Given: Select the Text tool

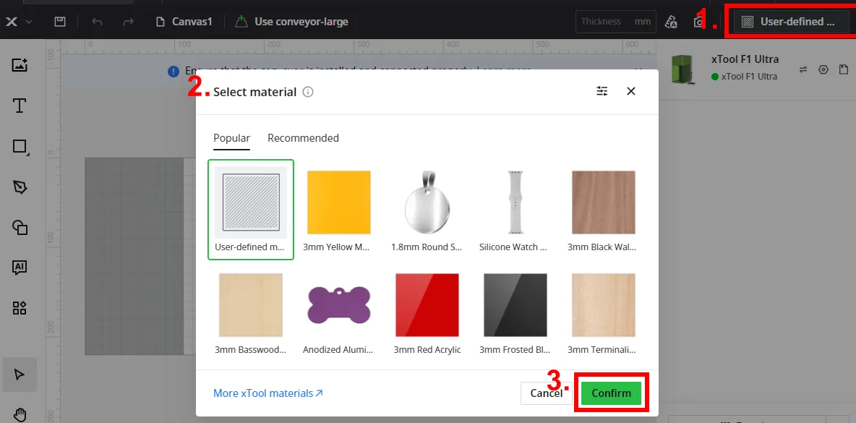Looking at the screenshot, I should tap(20, 106).
